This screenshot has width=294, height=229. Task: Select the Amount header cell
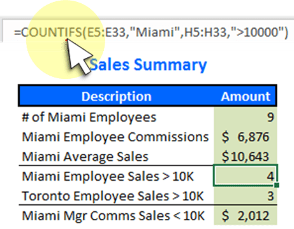tap(245, 96)
